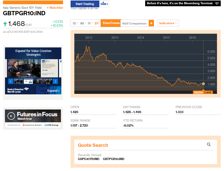Click the 500 arrow ad icon
This screenshot has height=171, width=224.
(104, 4)
